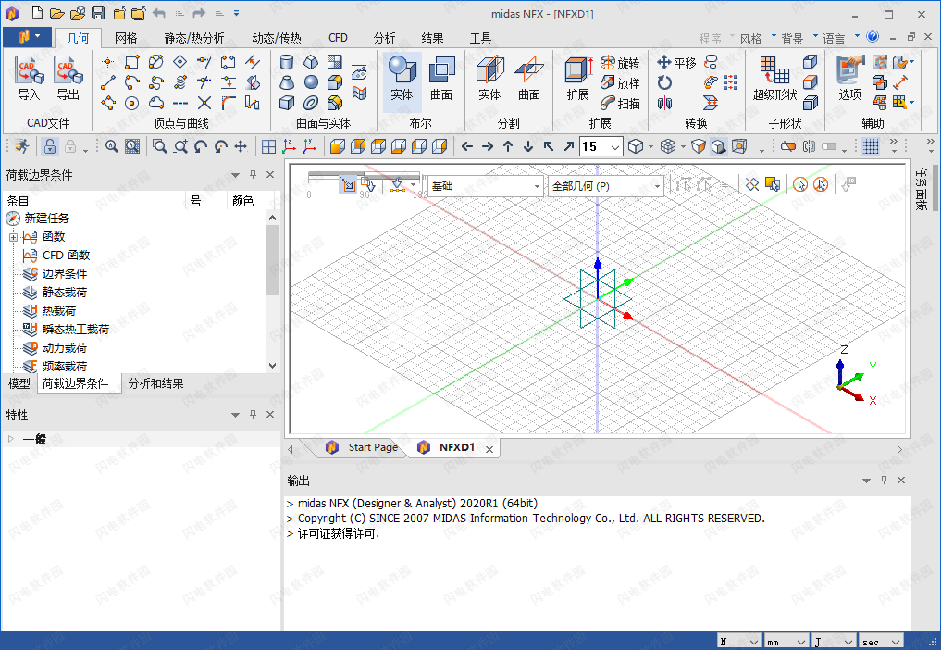Select the 静态载荷 tree item
The width and height of the screenshot is (941, 650).
coord(65,293)
